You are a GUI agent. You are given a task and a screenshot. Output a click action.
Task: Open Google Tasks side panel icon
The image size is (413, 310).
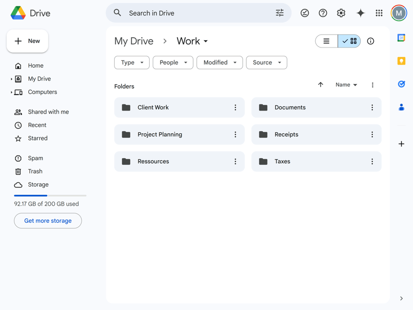(401, 84)
